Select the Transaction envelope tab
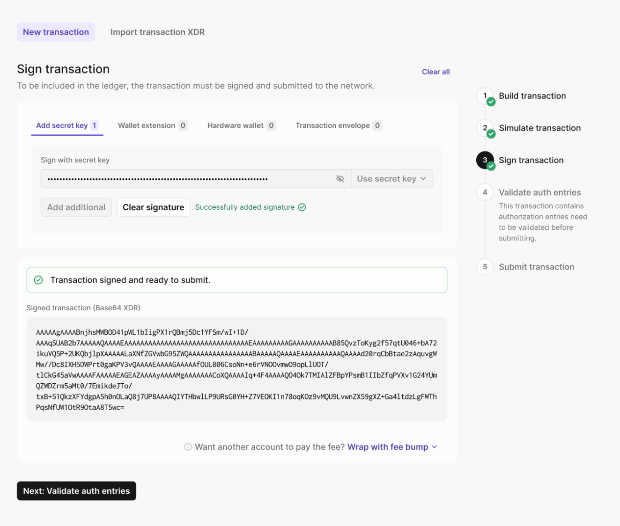The height and width of the screenshot is (526, 620). pyautogui.click(x=338, y=125)
